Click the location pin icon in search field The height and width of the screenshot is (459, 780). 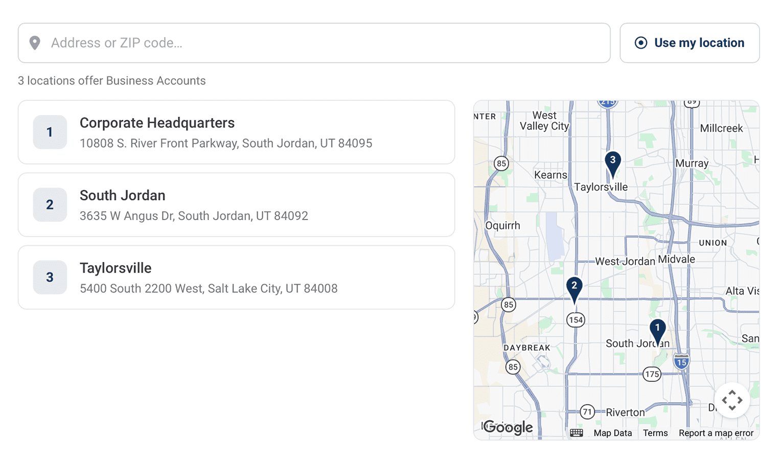click(x=35, y=43)
